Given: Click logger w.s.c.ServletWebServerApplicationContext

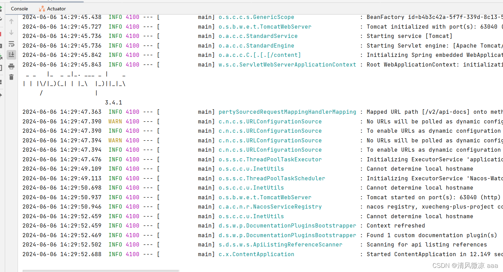Looking at the screenshot, I should click(x=287, y=64).
